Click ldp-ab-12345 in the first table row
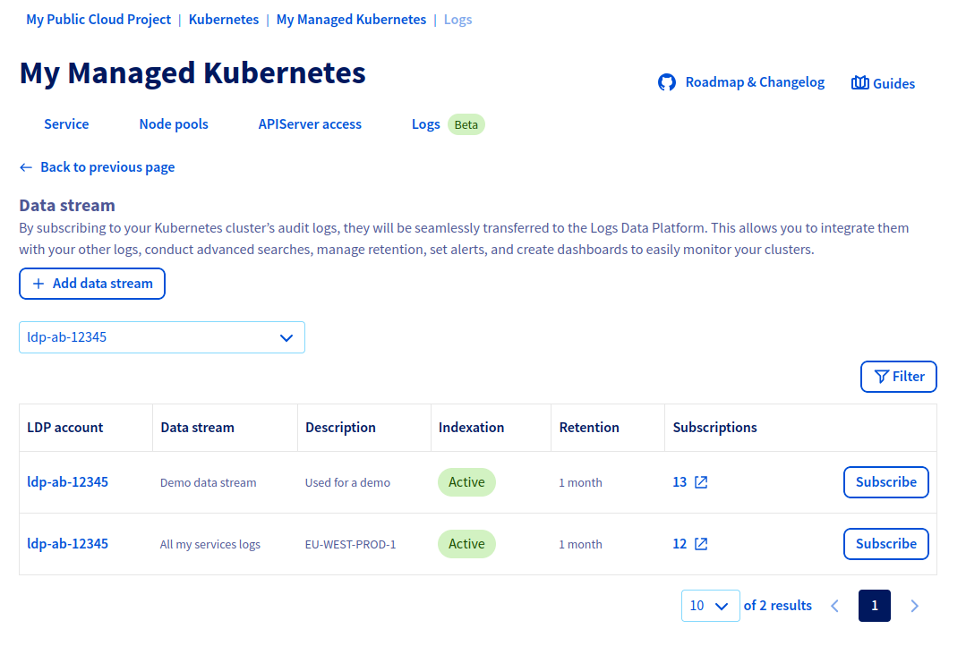Screen dimensions: 966x646 click(67, 481)
